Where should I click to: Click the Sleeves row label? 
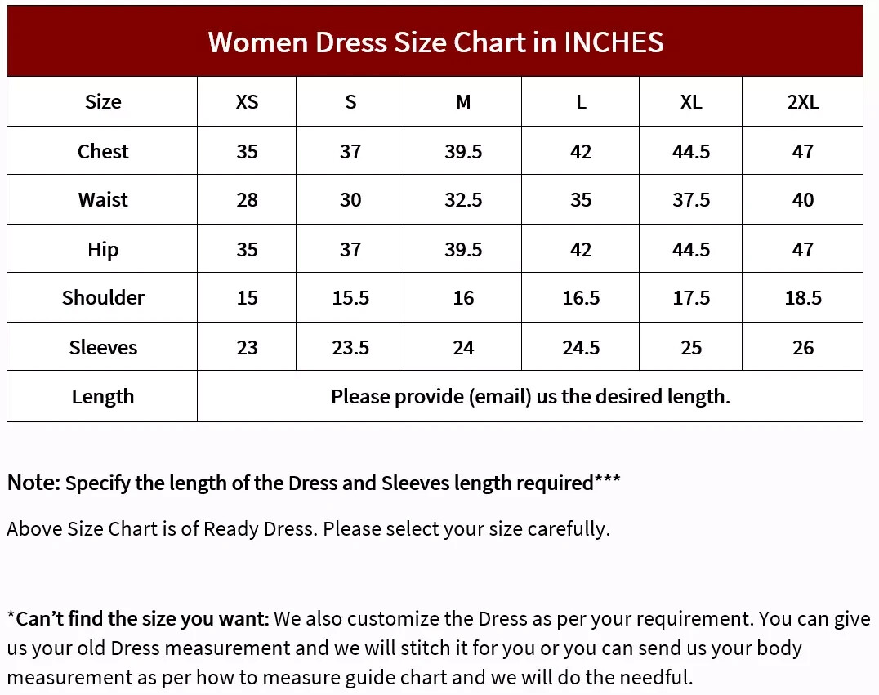tap(103, 348)
